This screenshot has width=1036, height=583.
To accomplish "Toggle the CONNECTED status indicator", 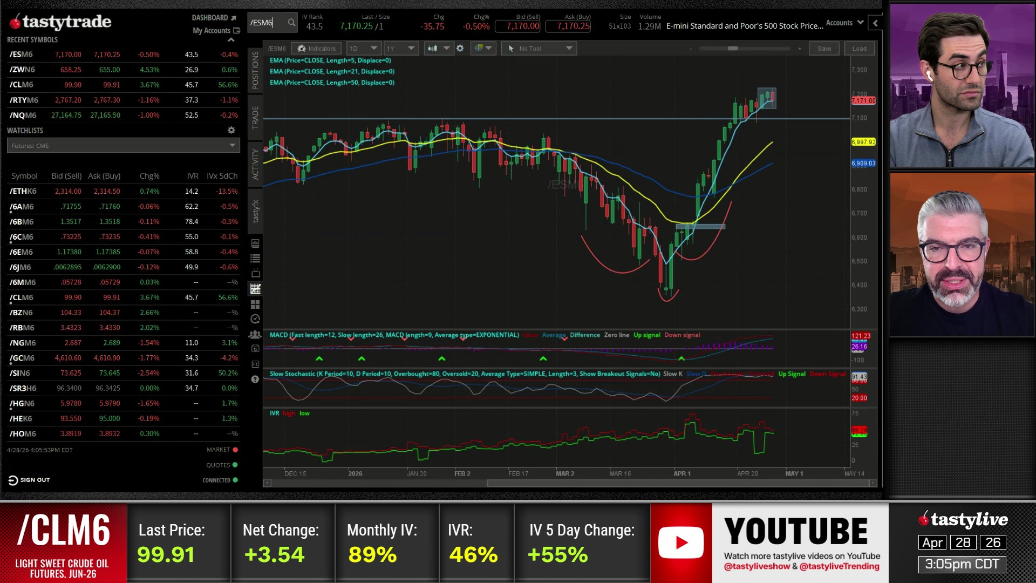I will 235,480.
